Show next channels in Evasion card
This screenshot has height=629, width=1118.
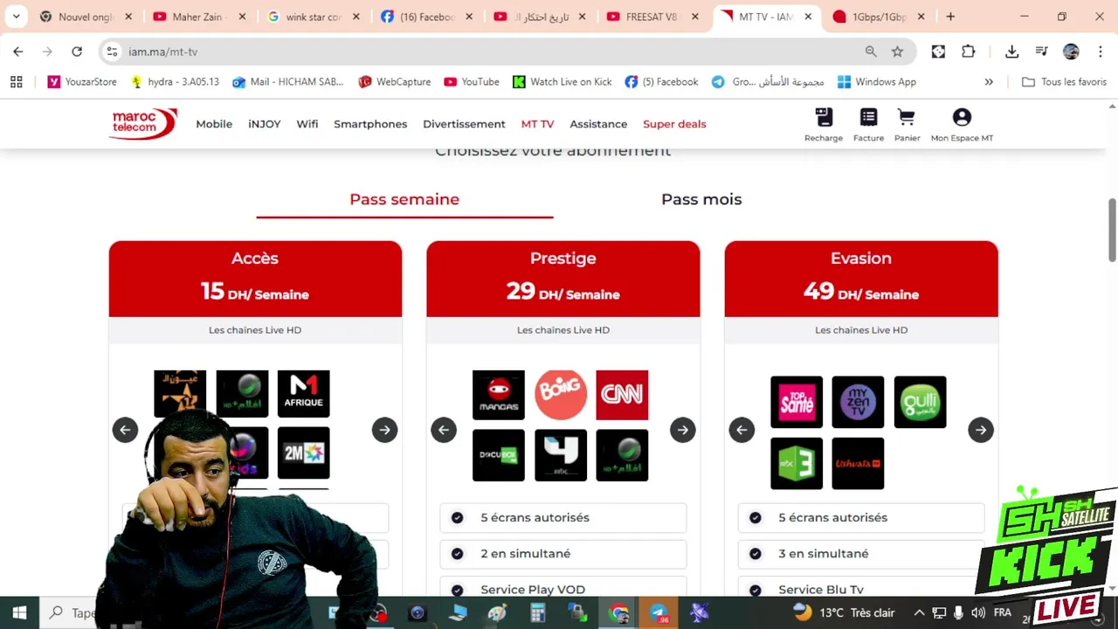(x=981, y=430)
